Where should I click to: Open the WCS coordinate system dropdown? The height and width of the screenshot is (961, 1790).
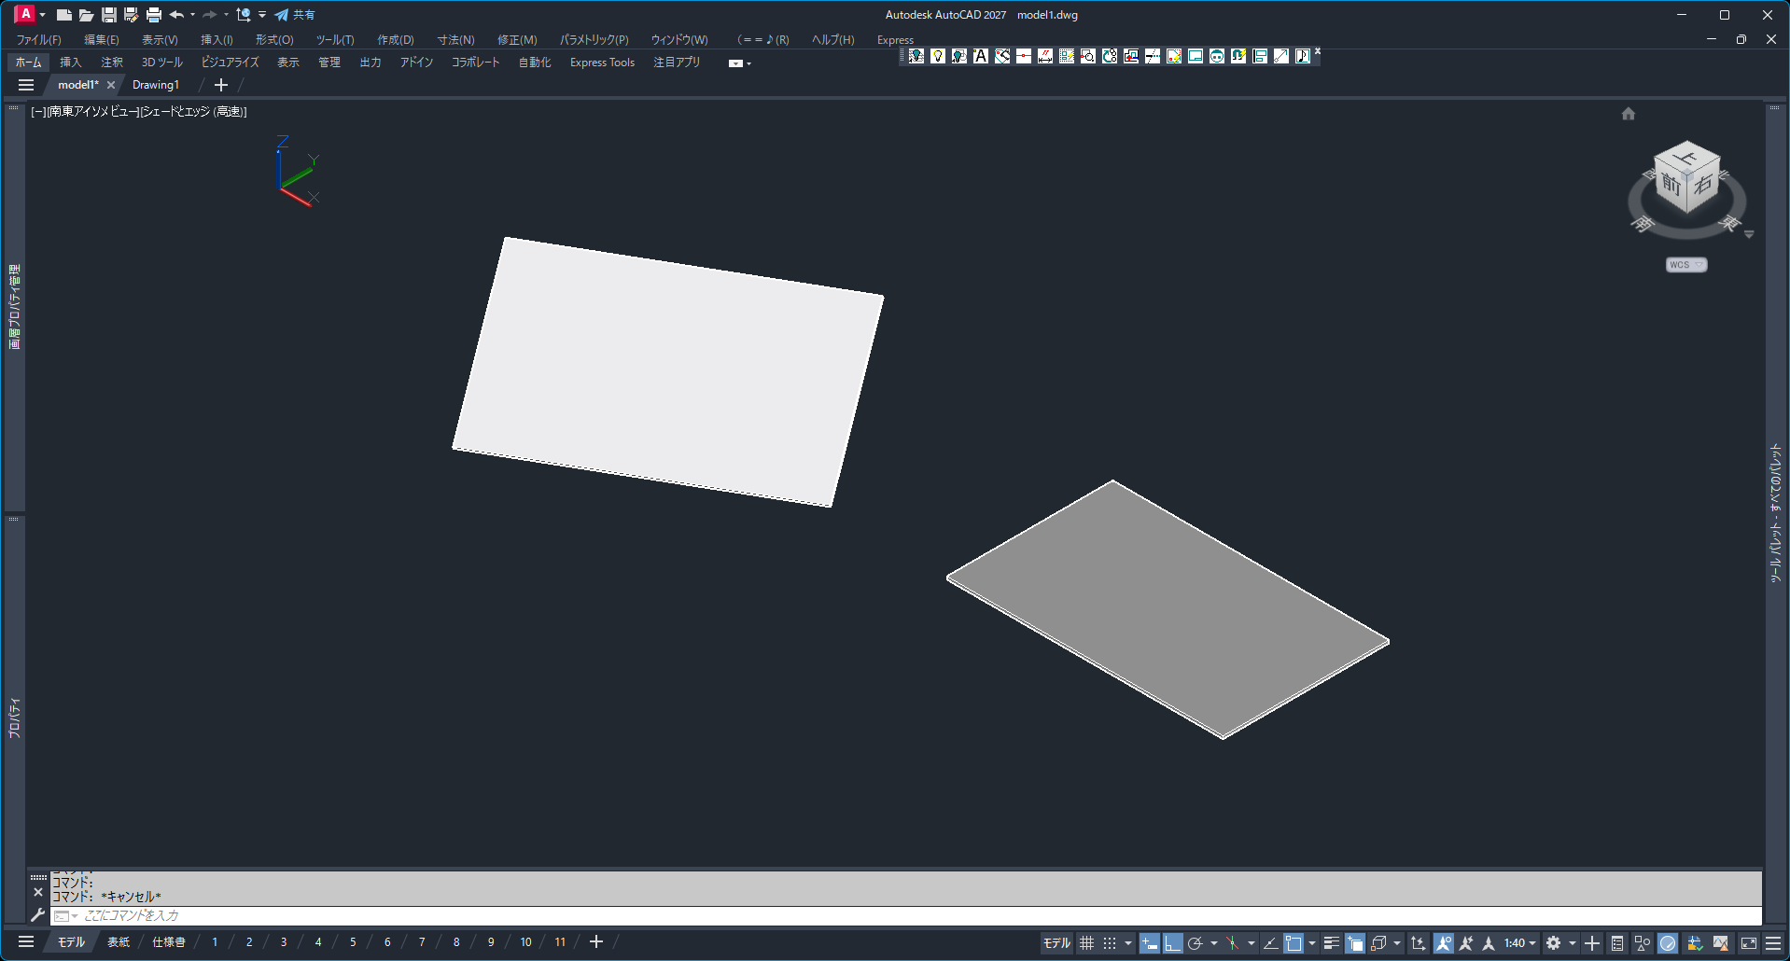point(1685,265)
